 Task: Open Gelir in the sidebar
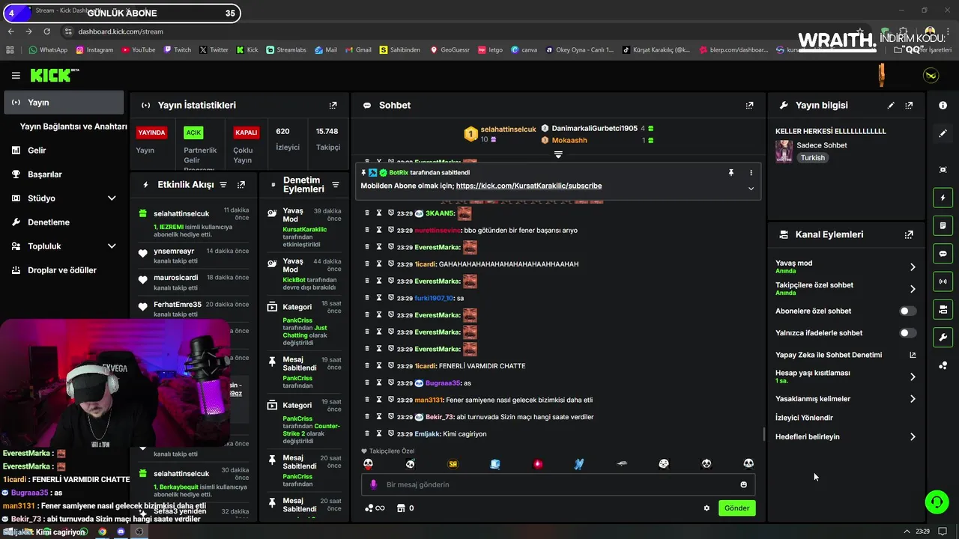[x=37, y=150]
